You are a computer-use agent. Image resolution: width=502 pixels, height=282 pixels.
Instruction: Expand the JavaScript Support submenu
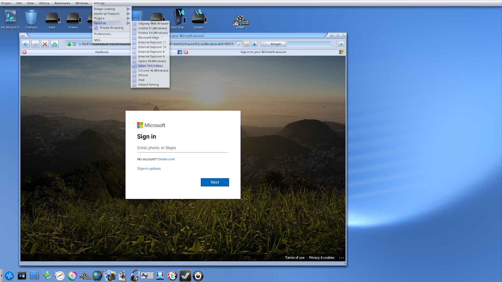pos(112,14)
